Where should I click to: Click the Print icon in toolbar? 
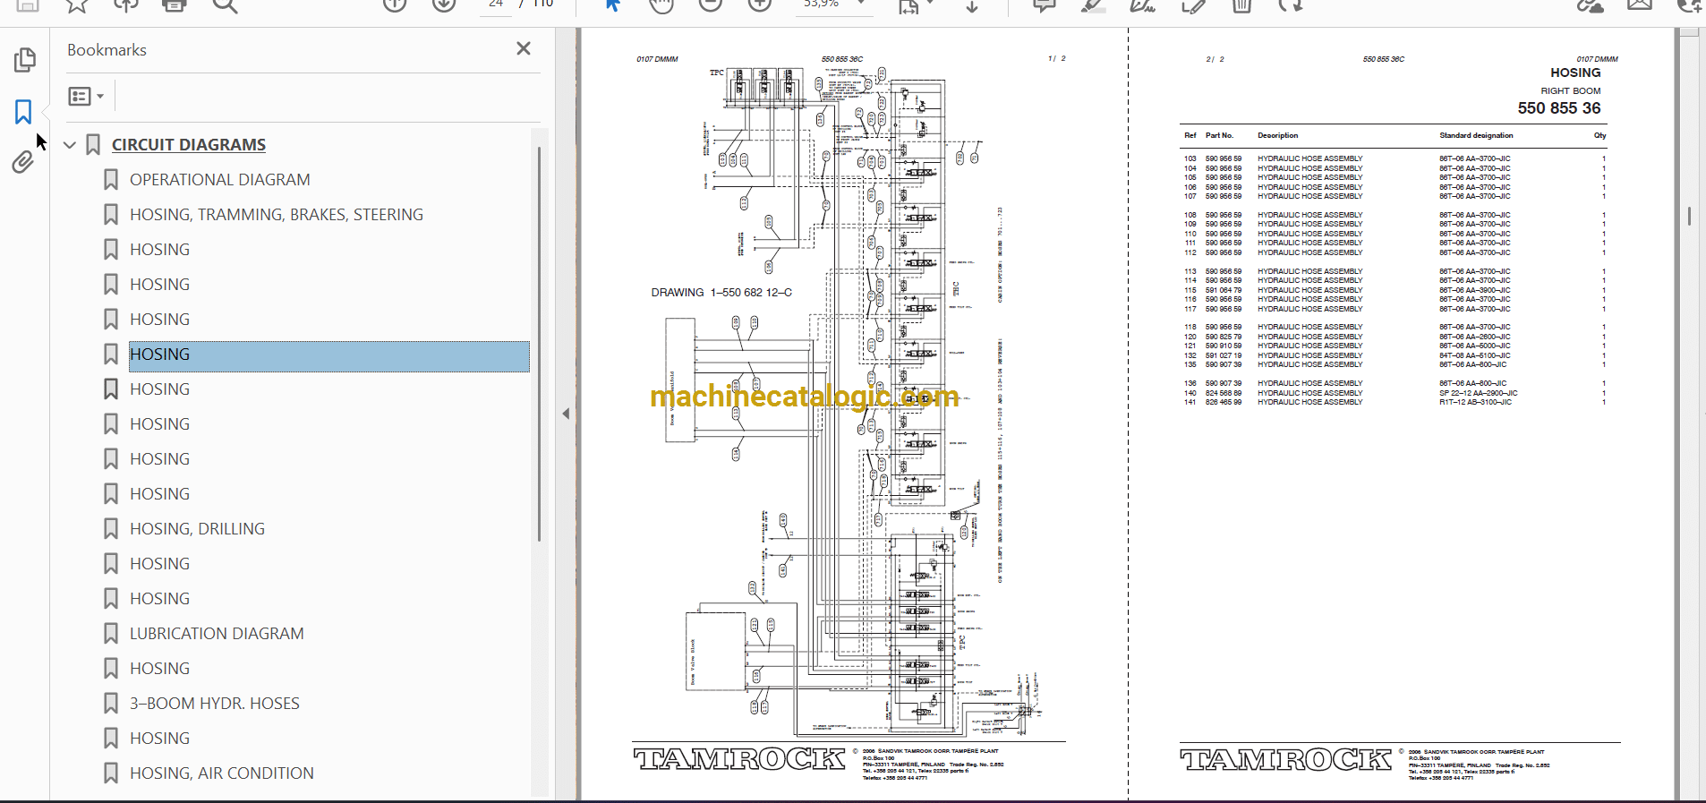pyautogui.click(x=175, y=5)
